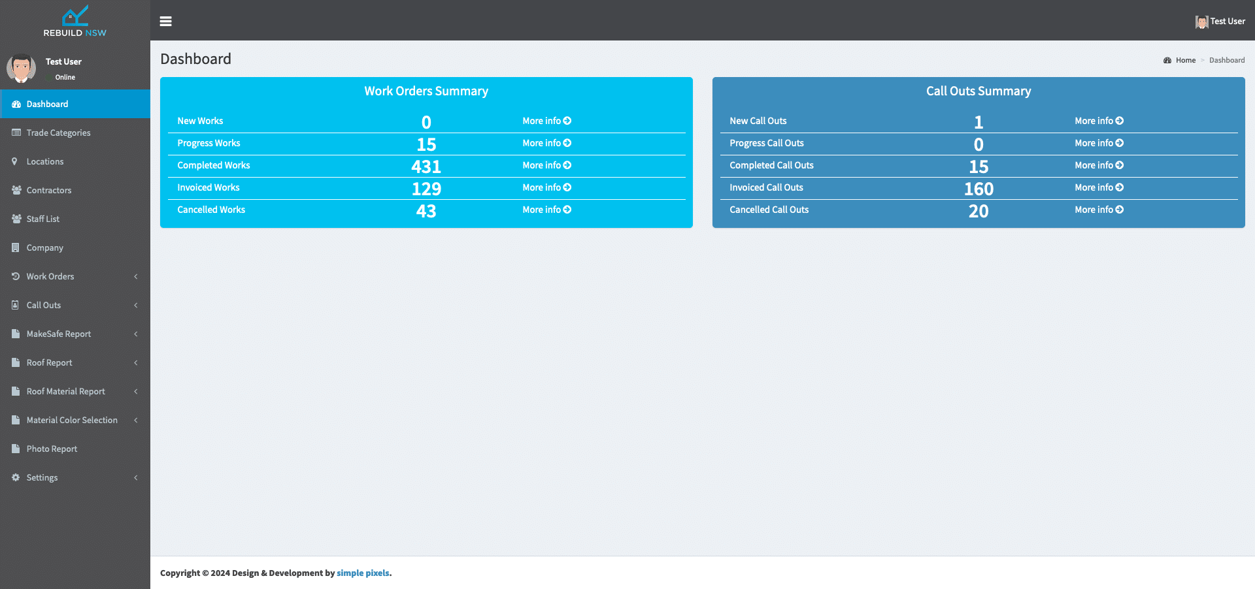Viewport: 1255px width, 589px height.
Task: Open More info for Invoiced Call Outs
Action: click(x=1099, y=187)
